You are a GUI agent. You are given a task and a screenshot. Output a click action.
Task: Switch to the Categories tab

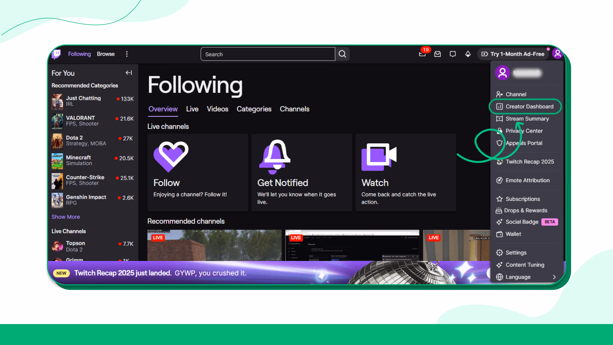point(254,109)
